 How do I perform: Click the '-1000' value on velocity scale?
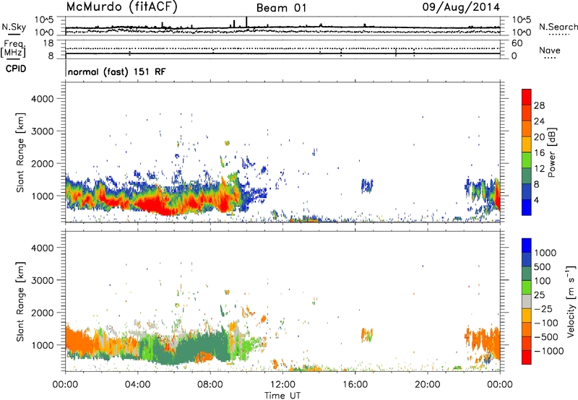[549, 351]
